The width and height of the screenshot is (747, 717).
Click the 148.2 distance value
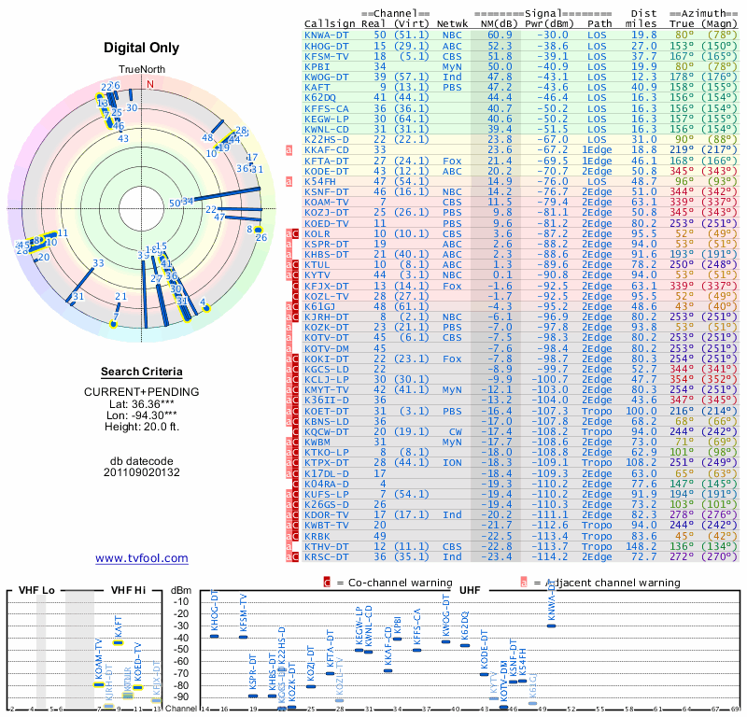tap(641, 546)
